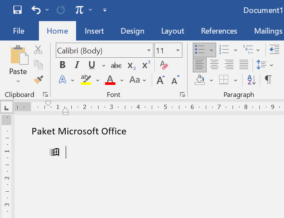Viewport: 284px width, 218px height.
Task: Open the Insert tab
Action: coord(94,31)
